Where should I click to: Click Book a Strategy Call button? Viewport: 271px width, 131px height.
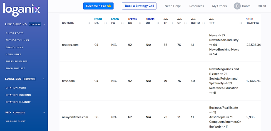coord(139,6)
